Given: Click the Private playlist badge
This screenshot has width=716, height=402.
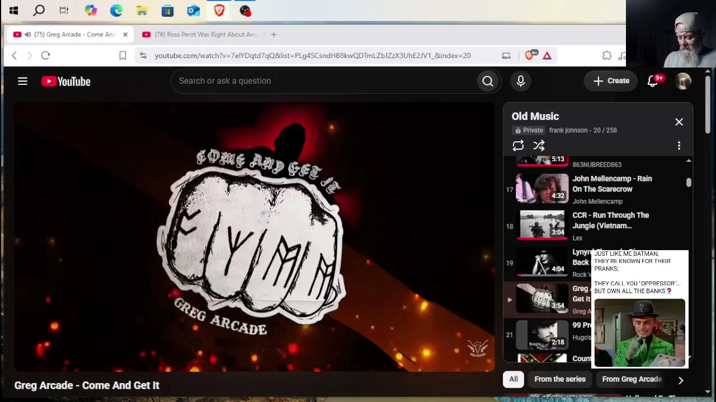Looking at the screenshot, I should click(529, 130).
